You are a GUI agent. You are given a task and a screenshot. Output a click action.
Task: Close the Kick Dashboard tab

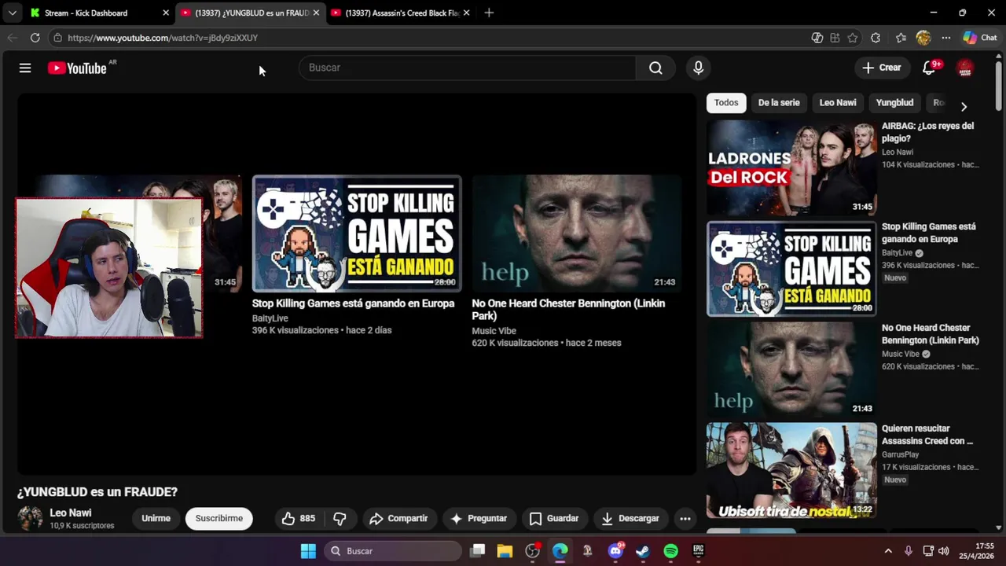click(x=166, y=13)
